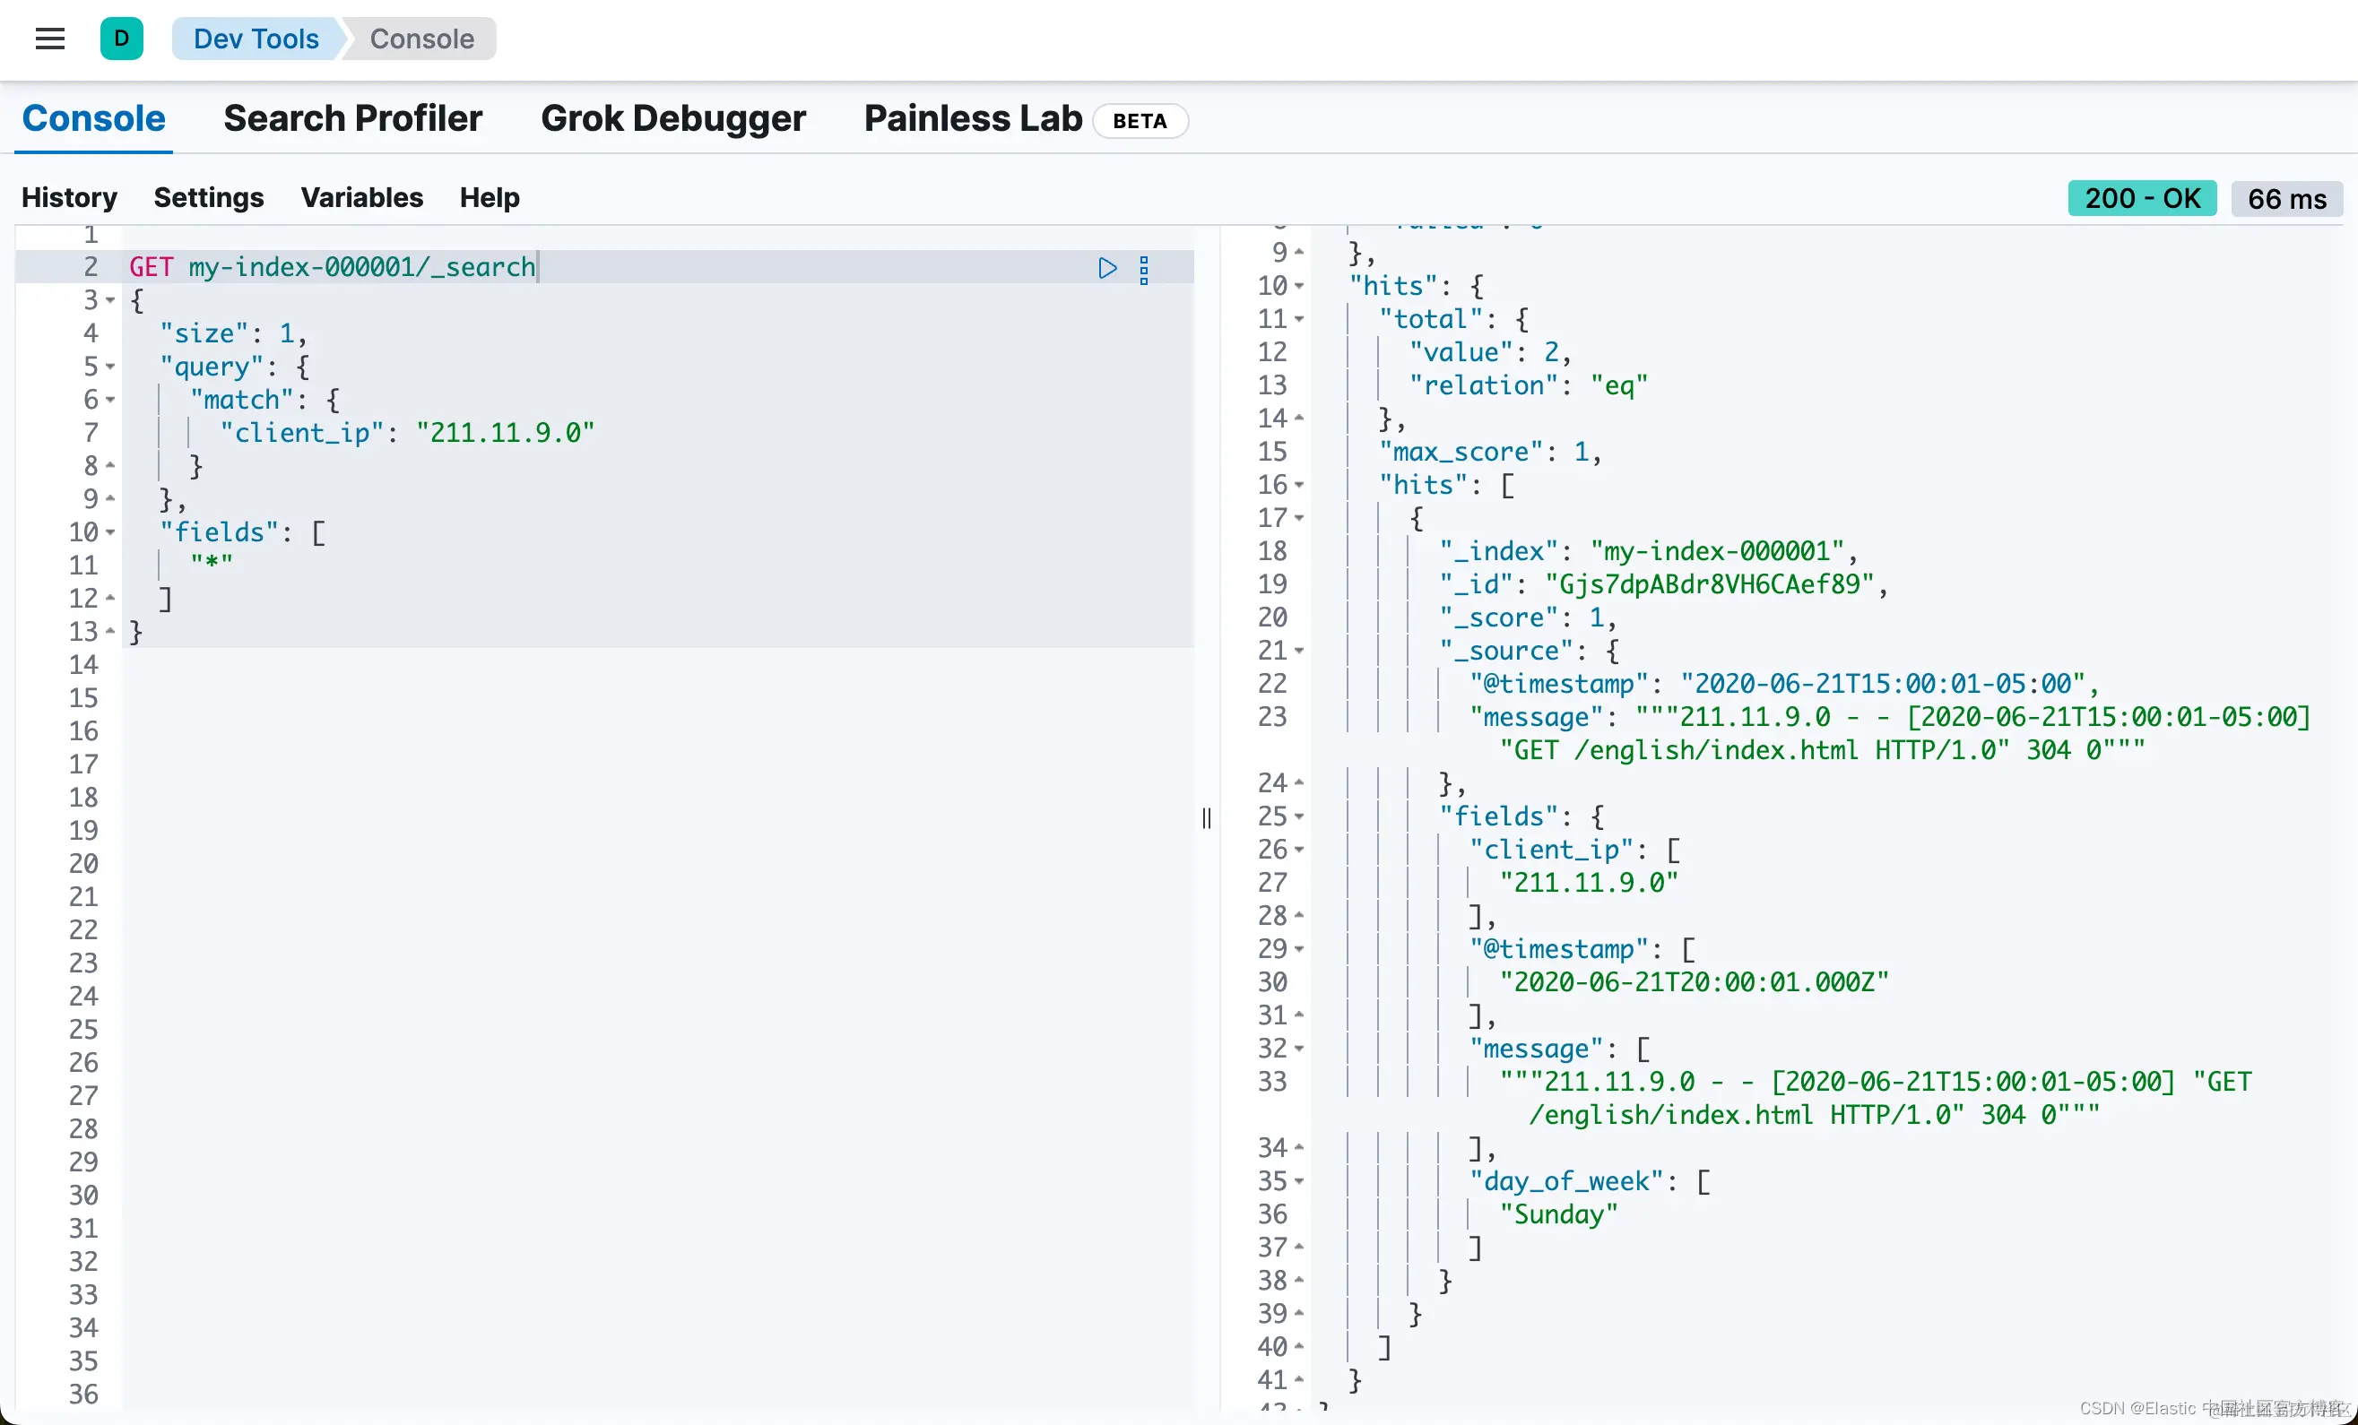Click the panel resize divider handle
The height and width of the screenshot is (1425, 2358).
[x=1206, y=817]
